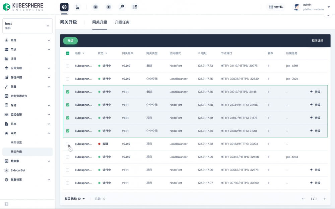335x209 pixels.
Task: Expand the 应用负载 sidebar section
Action: 27,68
